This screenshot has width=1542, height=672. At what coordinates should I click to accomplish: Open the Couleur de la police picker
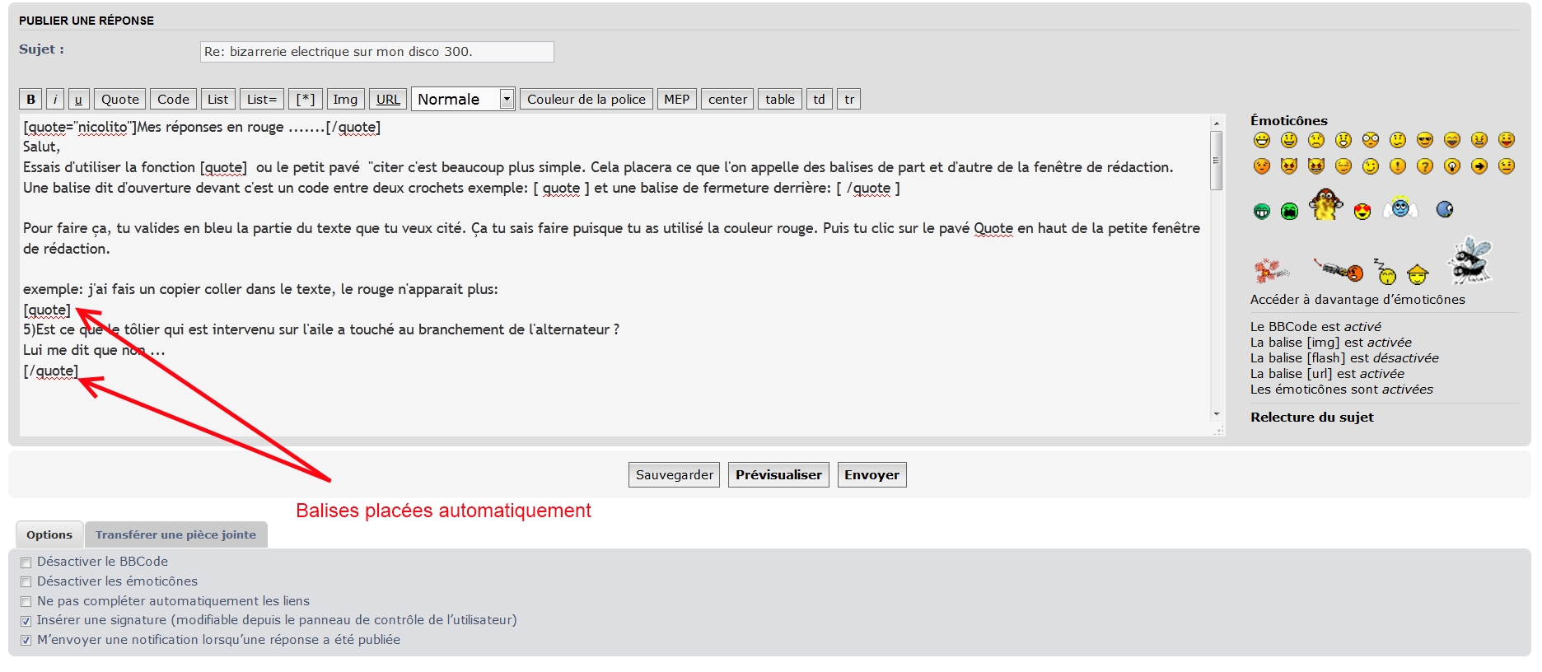tap(586, 100)
